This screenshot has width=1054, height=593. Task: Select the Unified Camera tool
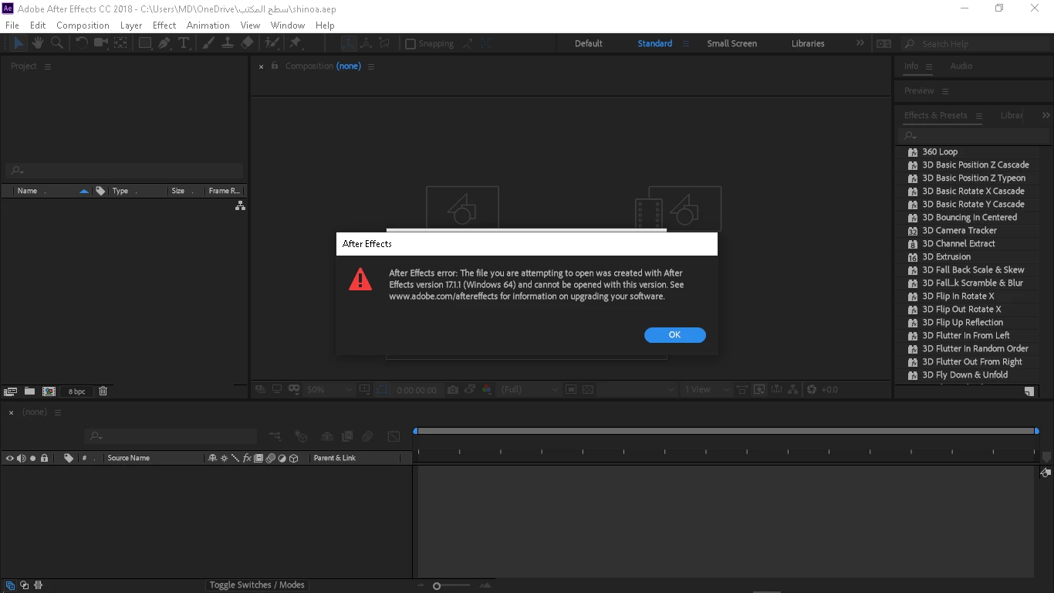(100, 43)
